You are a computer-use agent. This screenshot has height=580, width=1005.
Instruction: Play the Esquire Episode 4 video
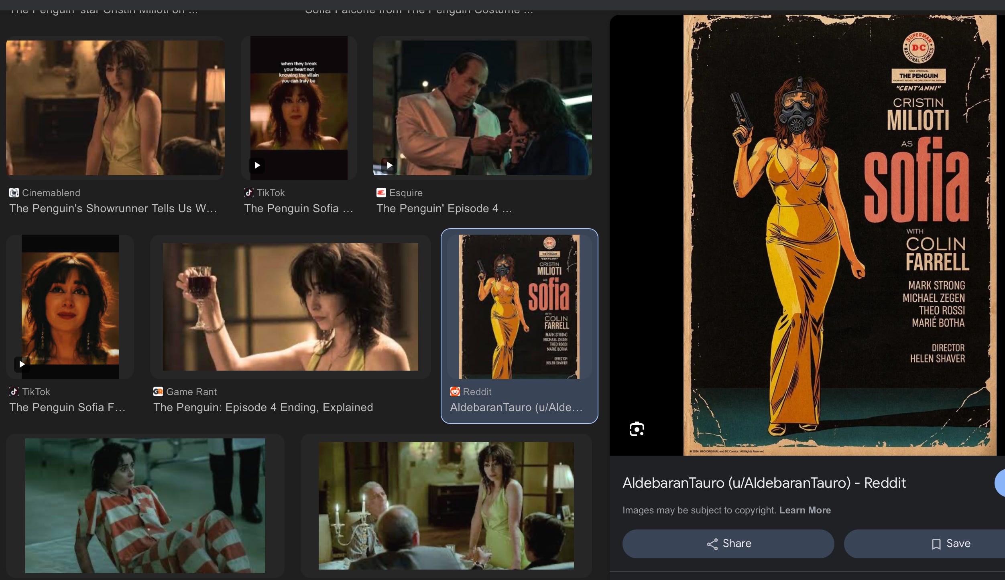coord(389,165)
